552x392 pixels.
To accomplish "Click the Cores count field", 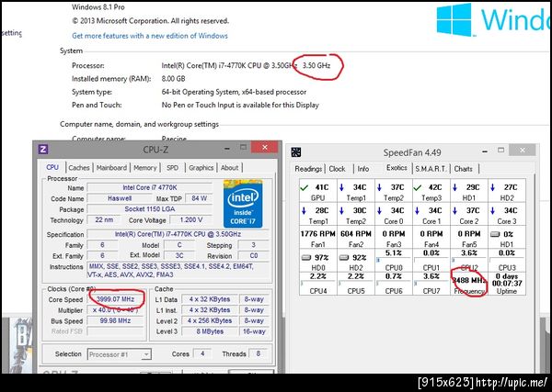I will (202, 353).
